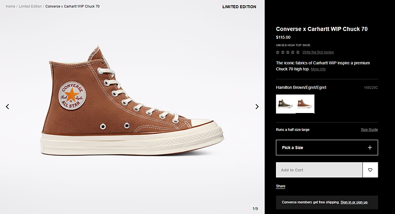The image size is (395, 214).
Task: Click the plus icon in Pick a Size
Action: pyautogui.click(x=370, y=147)
